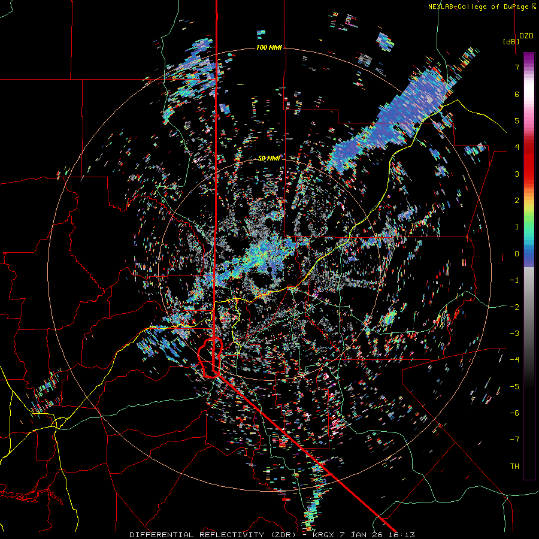Click the -3 dB scale label
This screenshot has height=539, width=539.
click(x=514, y=334)
